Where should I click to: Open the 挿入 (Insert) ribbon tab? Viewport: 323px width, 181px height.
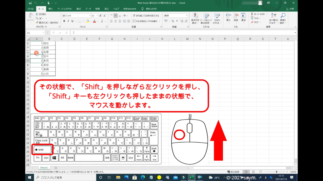coord(51,9)
